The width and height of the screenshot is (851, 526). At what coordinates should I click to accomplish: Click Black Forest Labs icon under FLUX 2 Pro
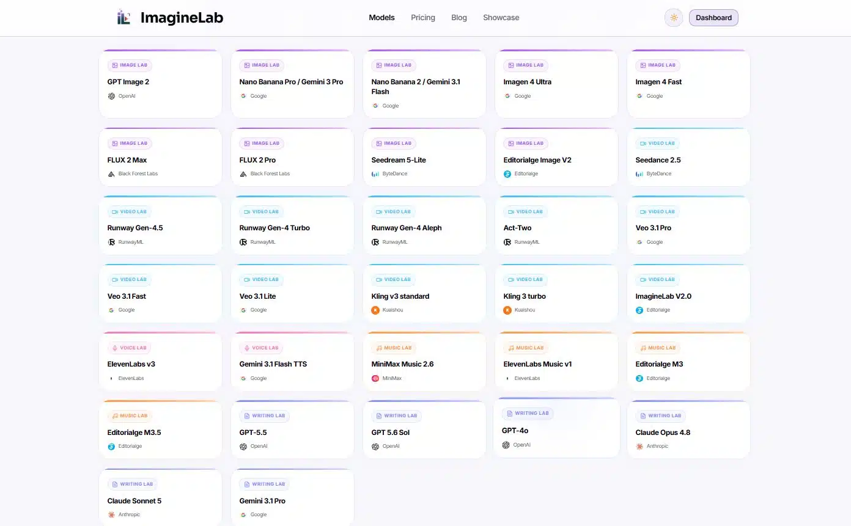(x=243, y=174)
